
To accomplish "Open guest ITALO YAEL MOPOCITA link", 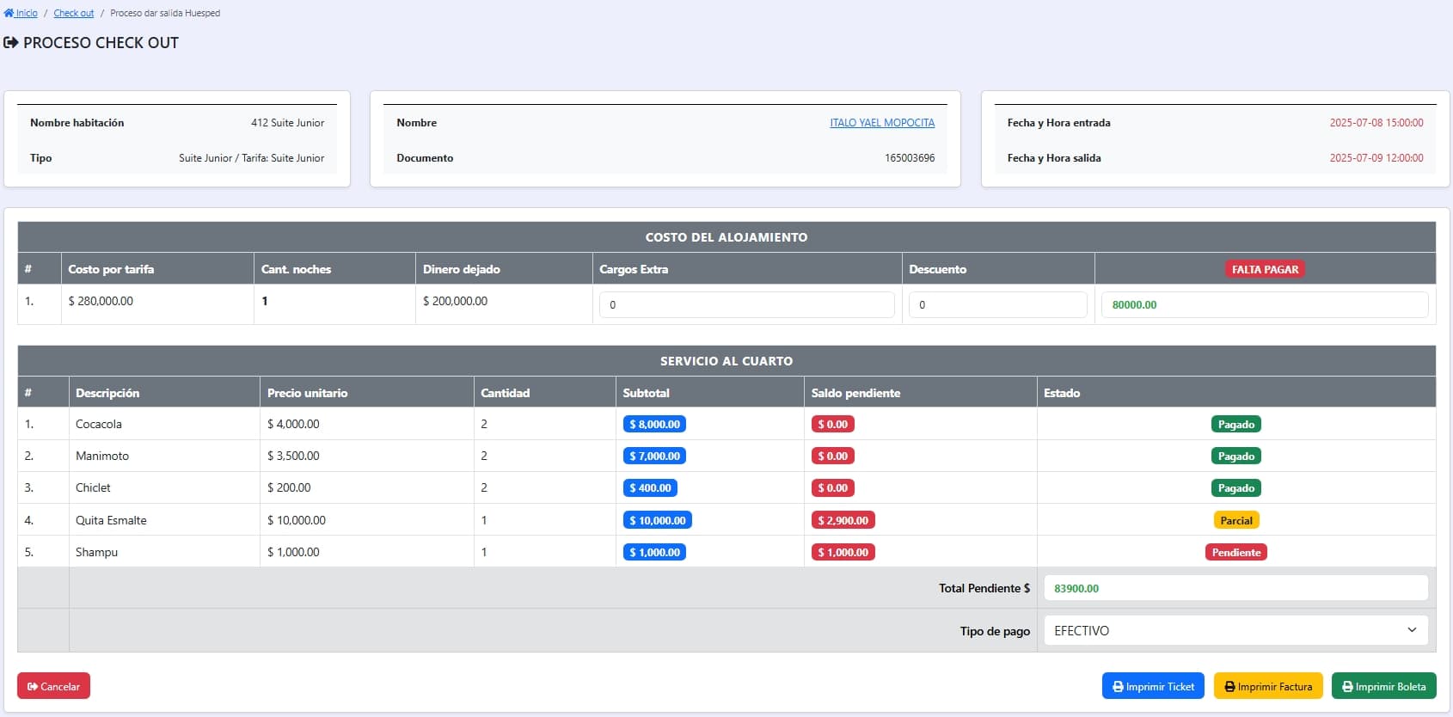I will point(881,123).
